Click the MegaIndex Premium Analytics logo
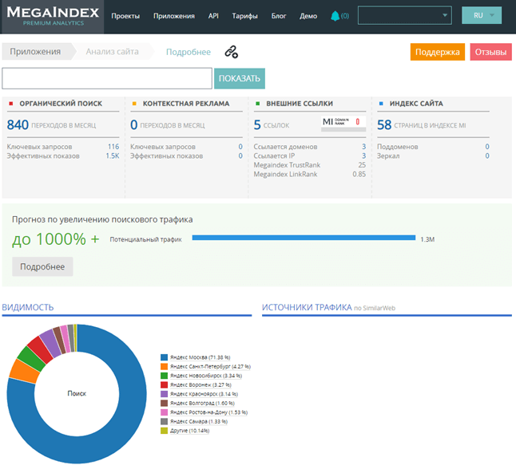This screenshot has width=516, height=465. [x=53, y=17]
